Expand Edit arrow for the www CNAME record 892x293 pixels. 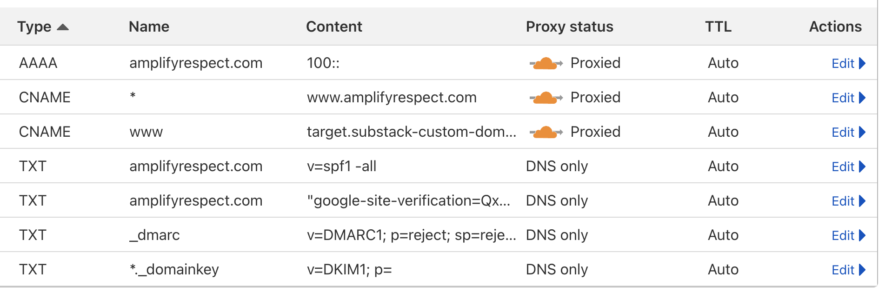pos(862,132)
